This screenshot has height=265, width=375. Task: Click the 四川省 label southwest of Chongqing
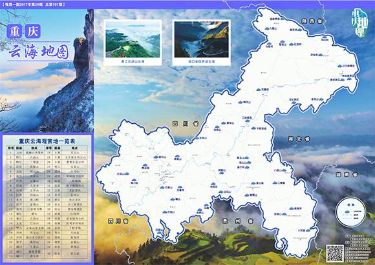click(118, 221)
